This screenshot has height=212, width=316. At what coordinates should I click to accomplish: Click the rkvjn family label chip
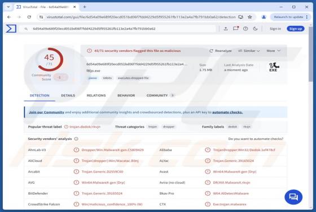pos(247,127)
